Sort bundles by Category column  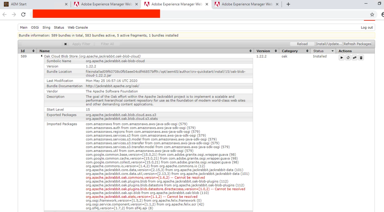click(x=295, y=51)
